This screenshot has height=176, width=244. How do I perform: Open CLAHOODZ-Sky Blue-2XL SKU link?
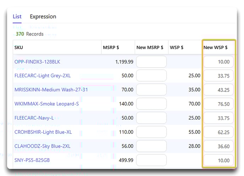[x=42, y=146]
